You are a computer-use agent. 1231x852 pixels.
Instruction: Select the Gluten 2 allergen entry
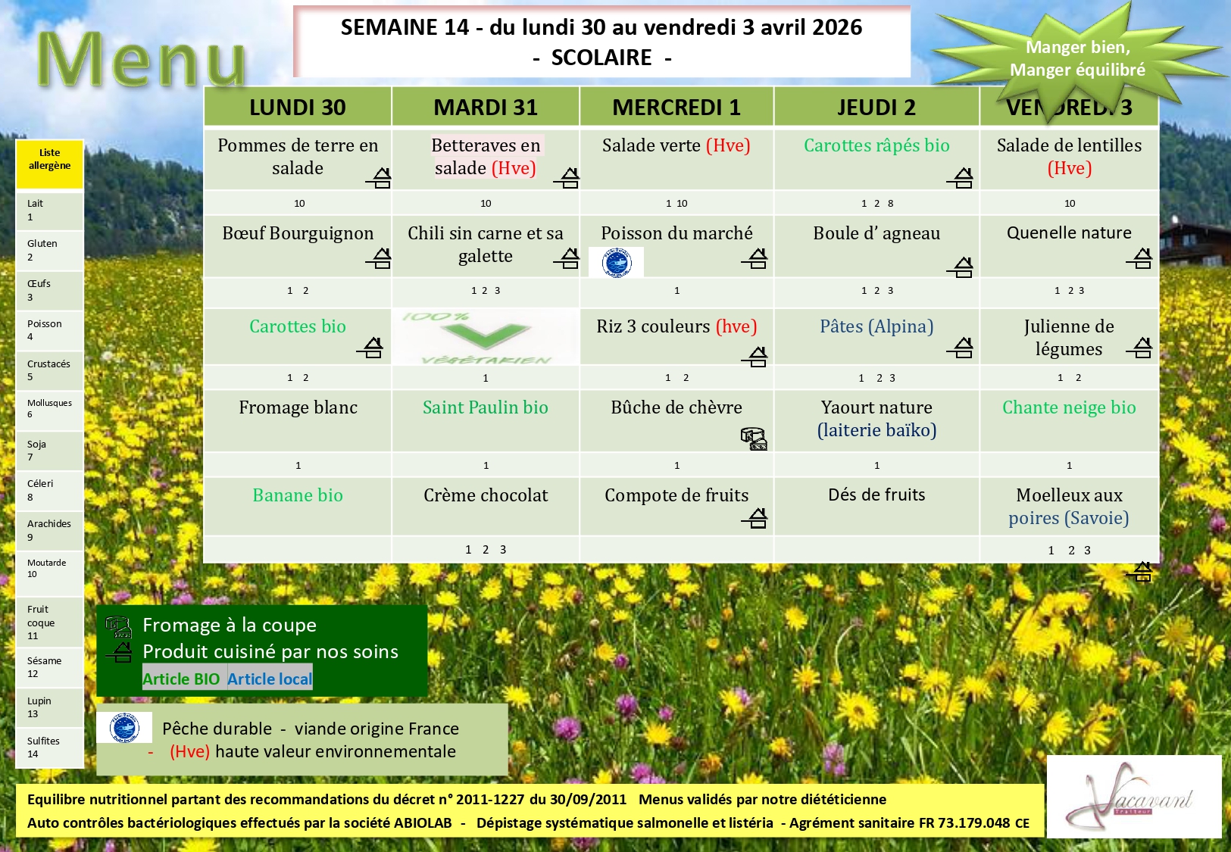coord(50,250)
